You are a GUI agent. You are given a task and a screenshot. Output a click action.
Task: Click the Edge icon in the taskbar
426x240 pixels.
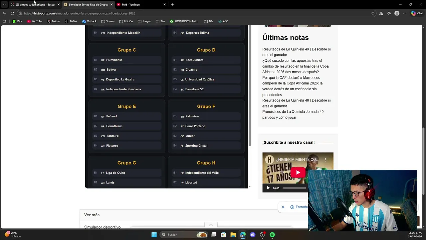click(x=243, y=235)
